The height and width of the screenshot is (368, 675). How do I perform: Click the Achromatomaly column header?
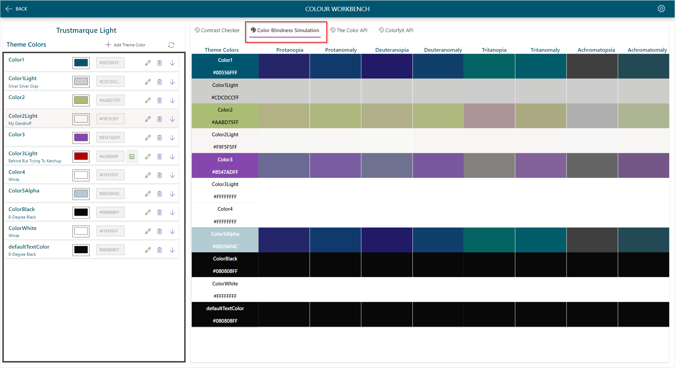[647, 50]
